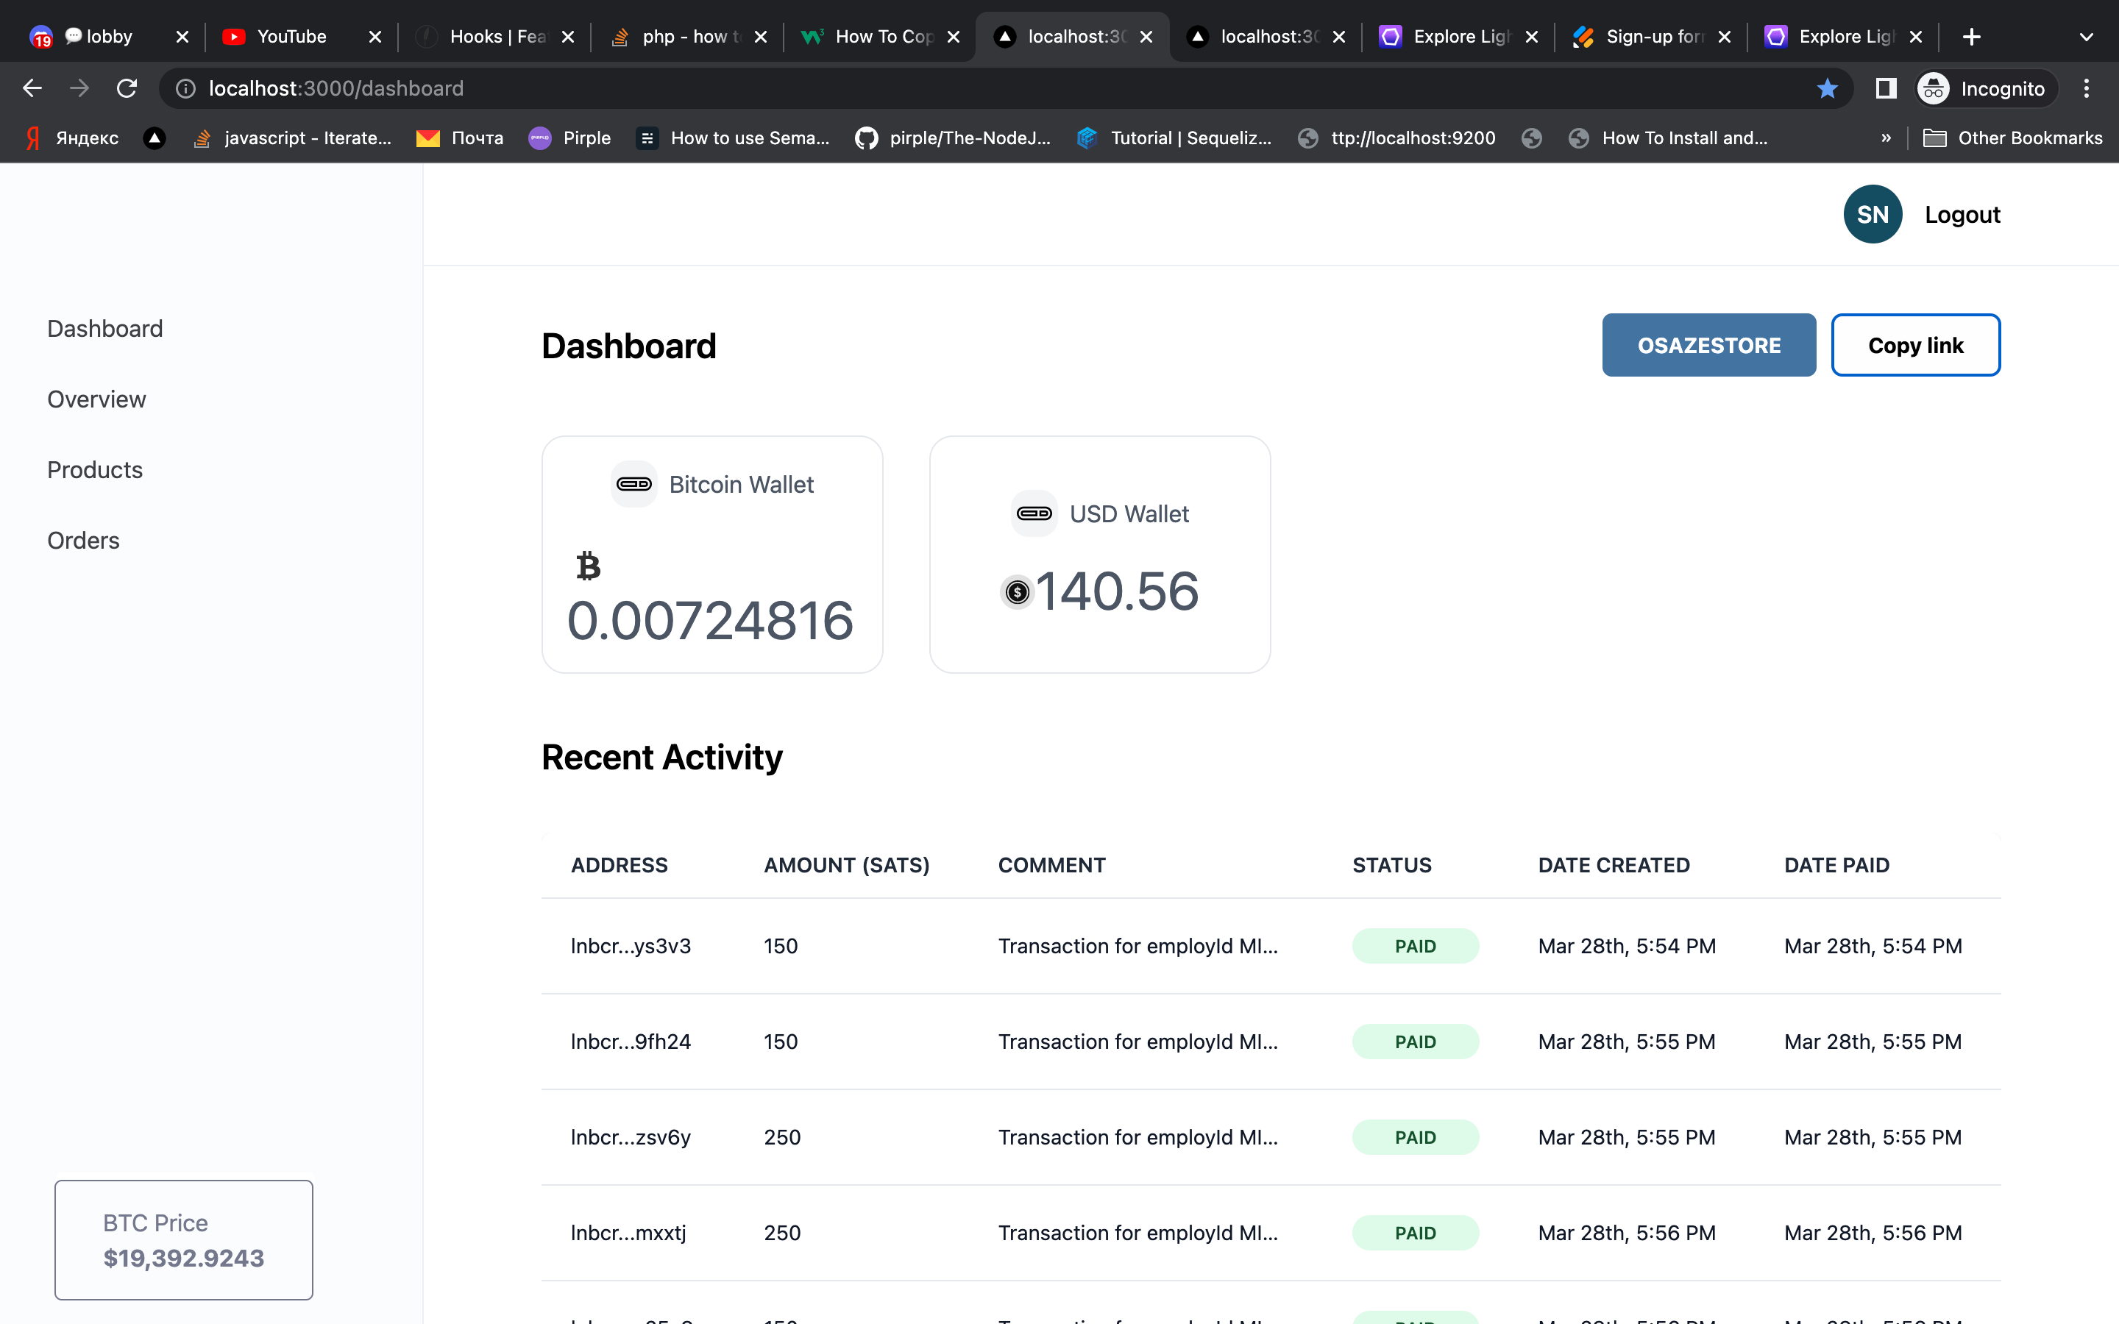The width and height of the screenshot is (2119, 1324).
Task: Click the Bitcoin symbol icon
Action: 589,566
